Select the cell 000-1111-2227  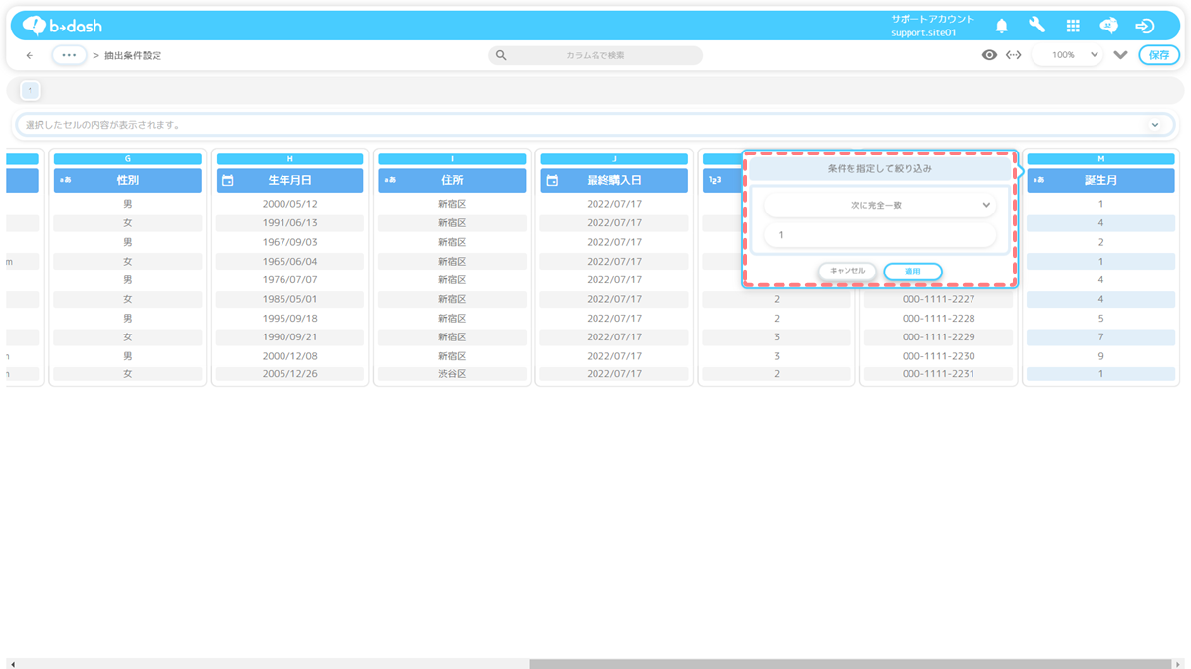[x=938, y=299]
